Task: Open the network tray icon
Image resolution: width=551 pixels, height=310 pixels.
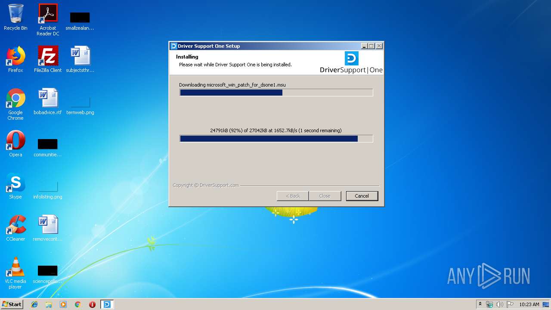Action: 489,304
